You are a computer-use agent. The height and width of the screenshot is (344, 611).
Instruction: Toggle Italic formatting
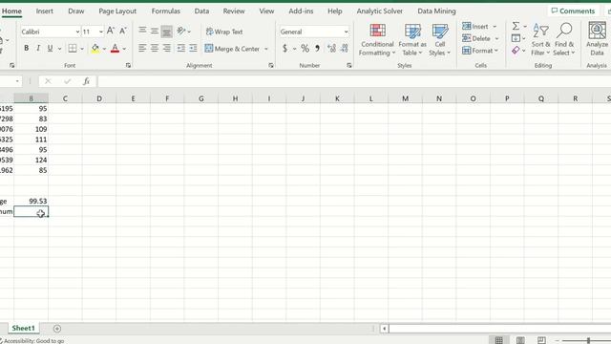[38, 49]
